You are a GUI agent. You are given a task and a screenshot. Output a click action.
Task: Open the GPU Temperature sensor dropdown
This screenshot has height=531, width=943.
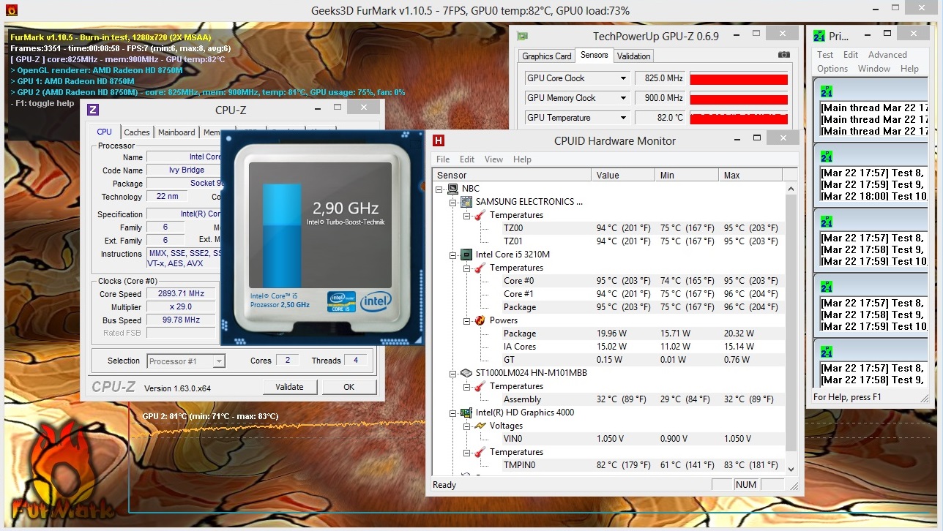[623, 118]
